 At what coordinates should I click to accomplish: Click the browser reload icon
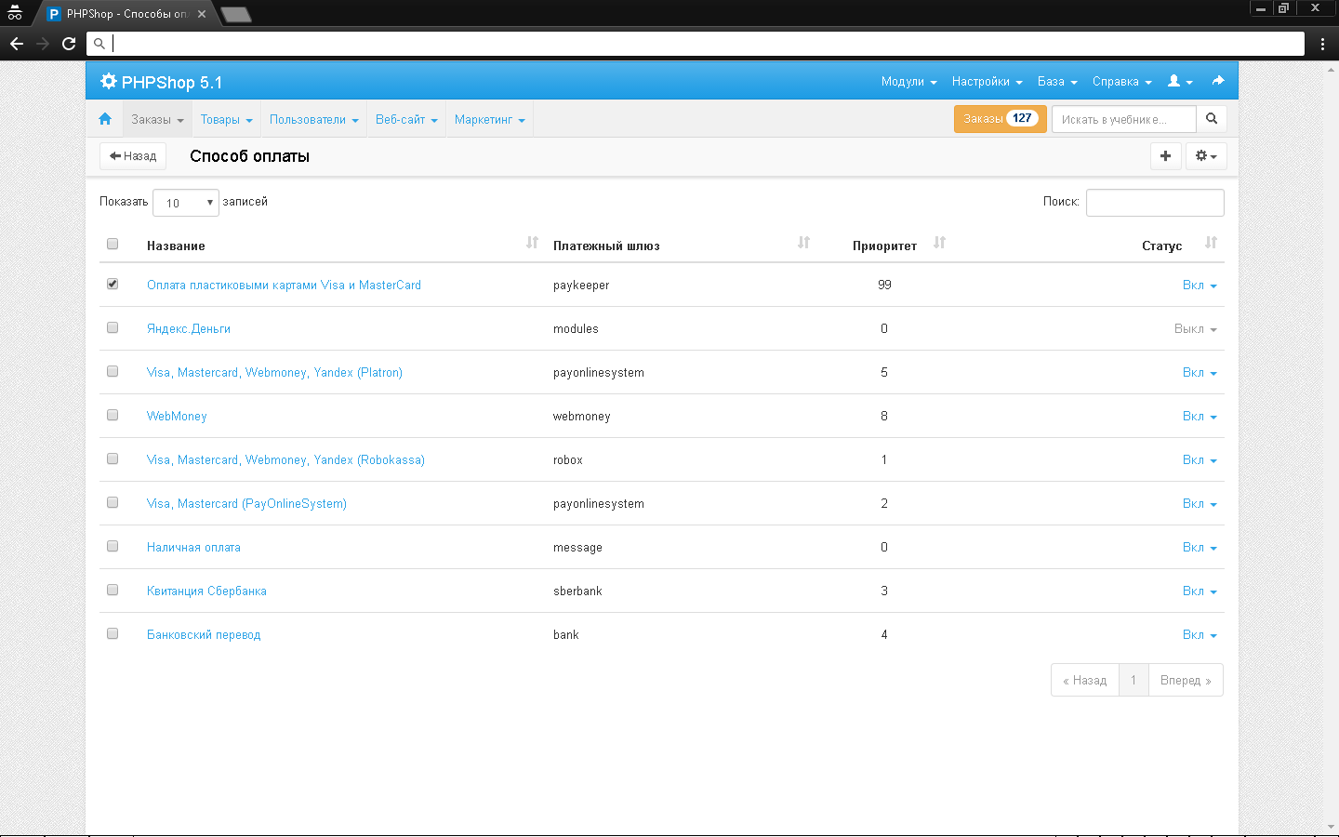coord(69,44)
